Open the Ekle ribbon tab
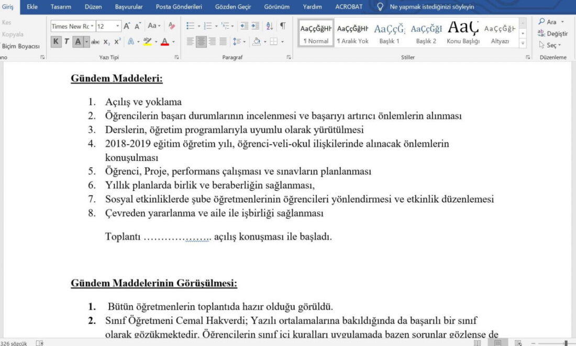 32,7
